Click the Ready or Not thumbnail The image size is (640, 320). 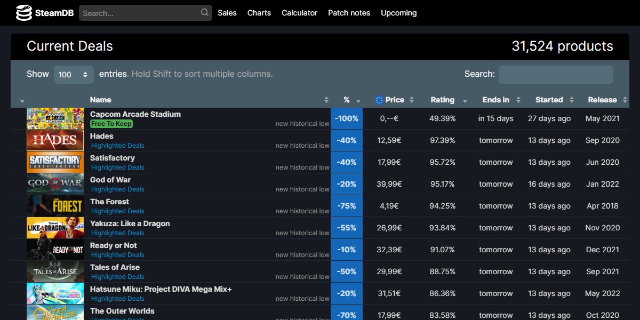[55, 250]
